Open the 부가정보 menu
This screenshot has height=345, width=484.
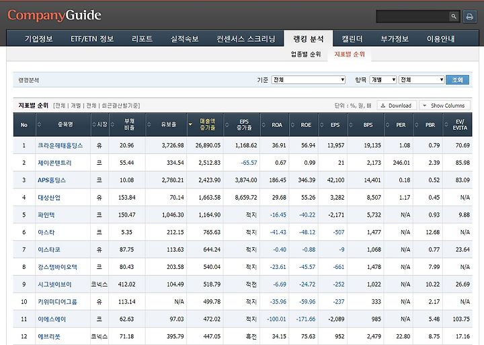coord(395,39)
